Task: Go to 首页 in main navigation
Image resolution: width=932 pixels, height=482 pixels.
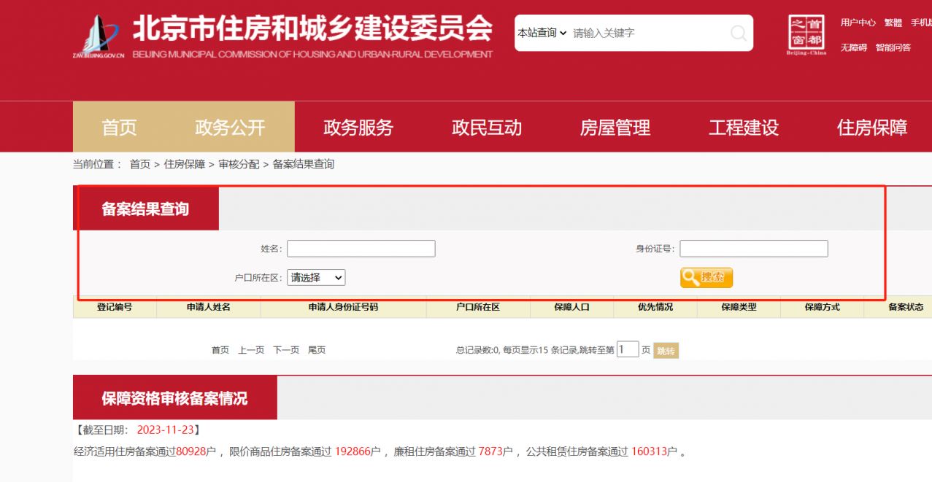Action: (120, 128)
